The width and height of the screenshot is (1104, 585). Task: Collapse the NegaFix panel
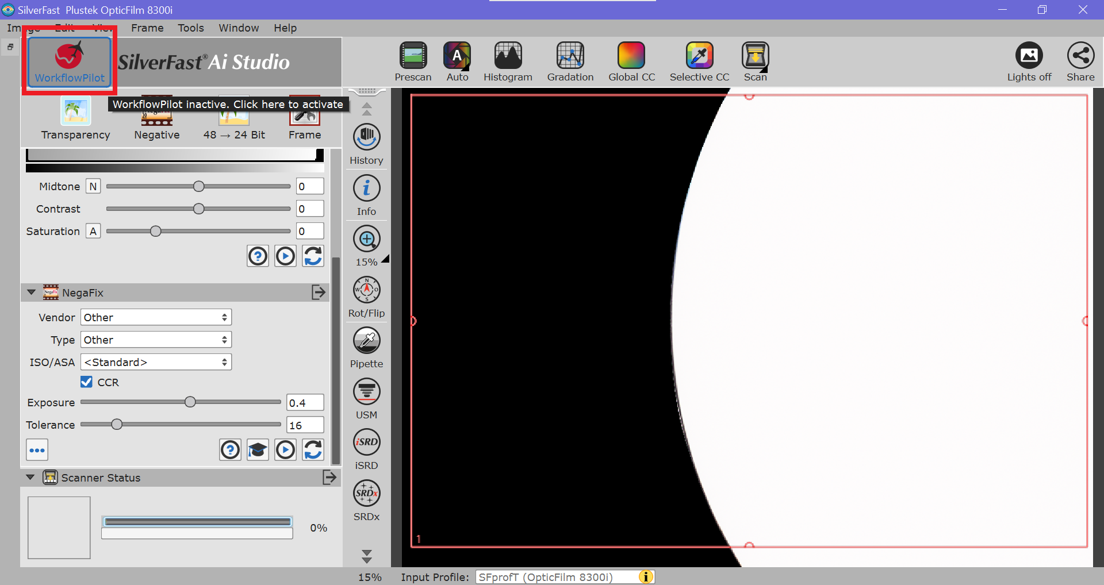point(32,292)
